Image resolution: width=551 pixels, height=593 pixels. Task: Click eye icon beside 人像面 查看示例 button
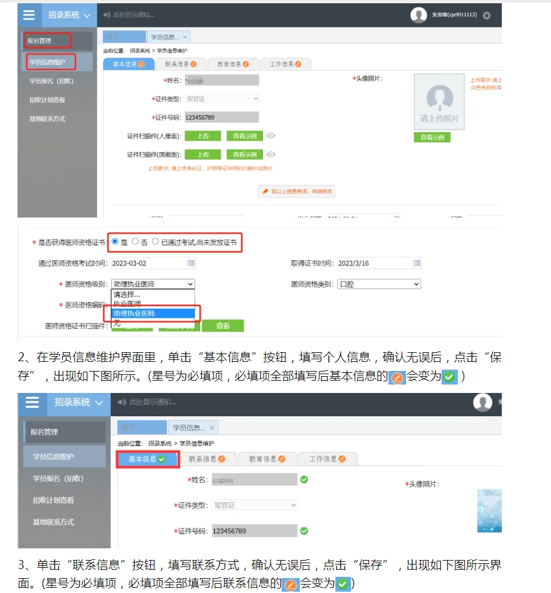[271, 136]
